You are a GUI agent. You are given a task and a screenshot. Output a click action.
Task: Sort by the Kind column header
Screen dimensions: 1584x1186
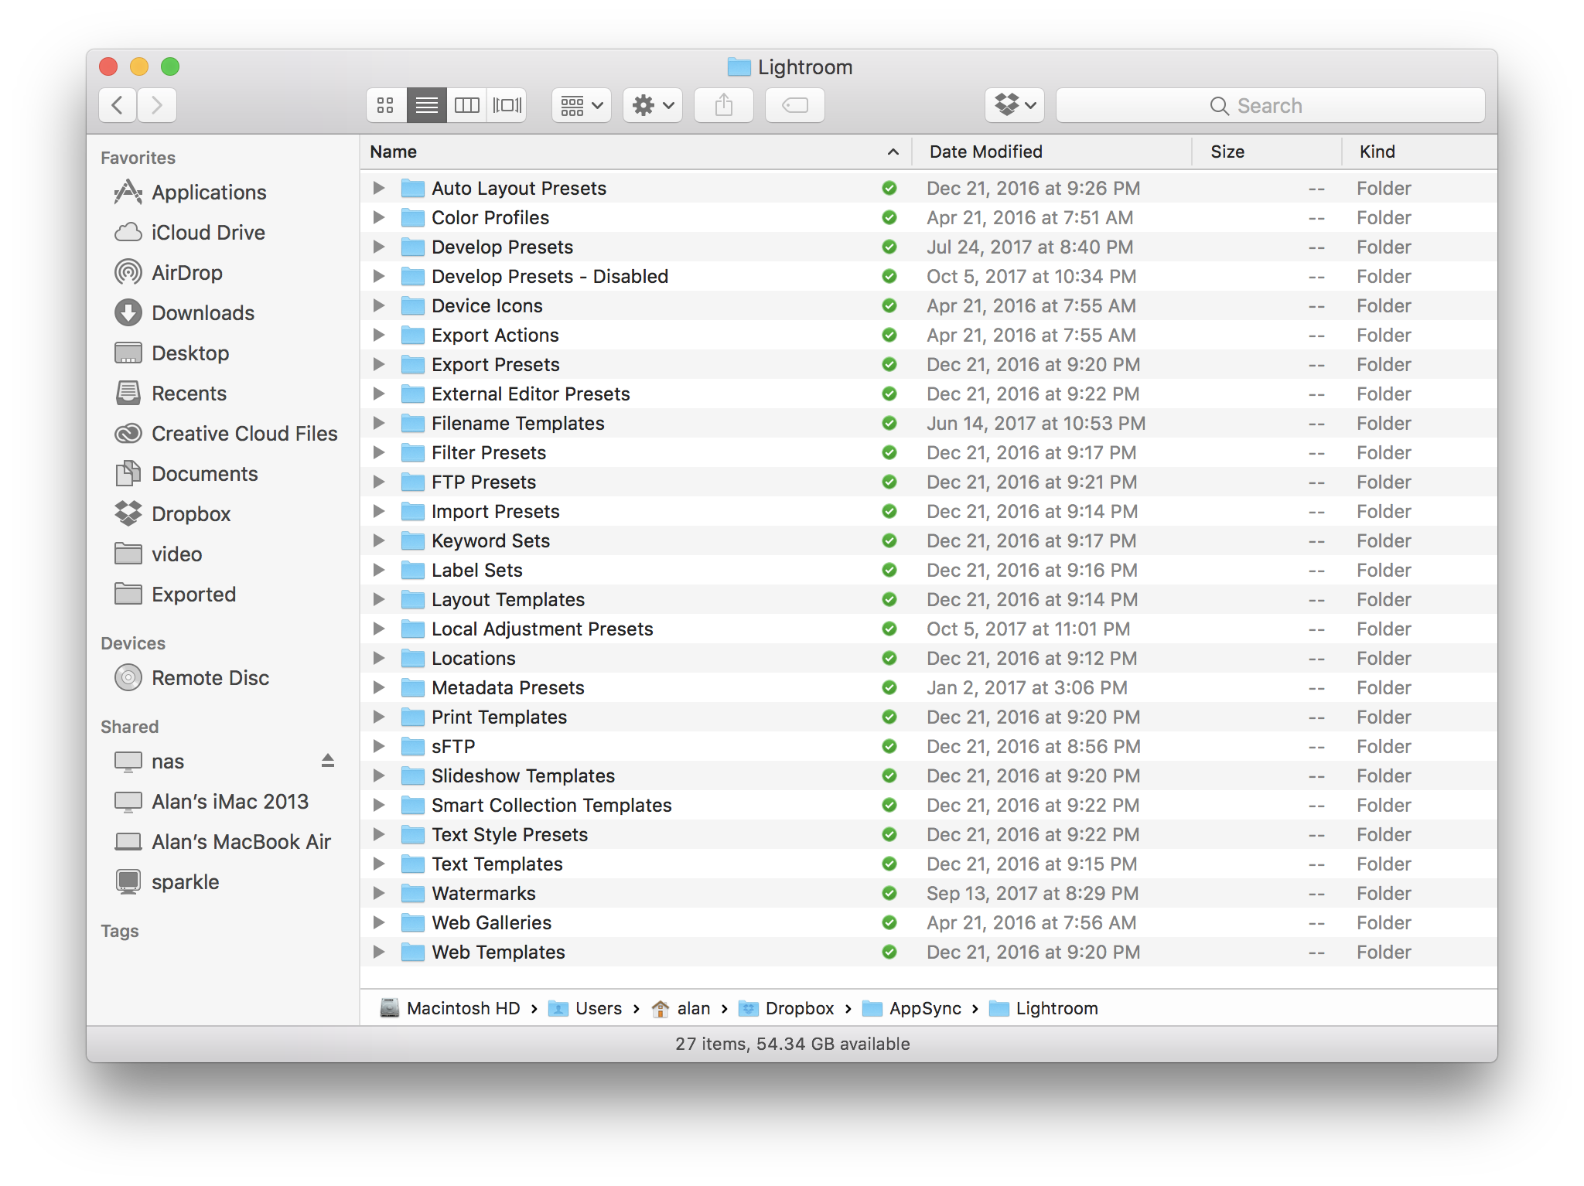[x=1420, y=152]
